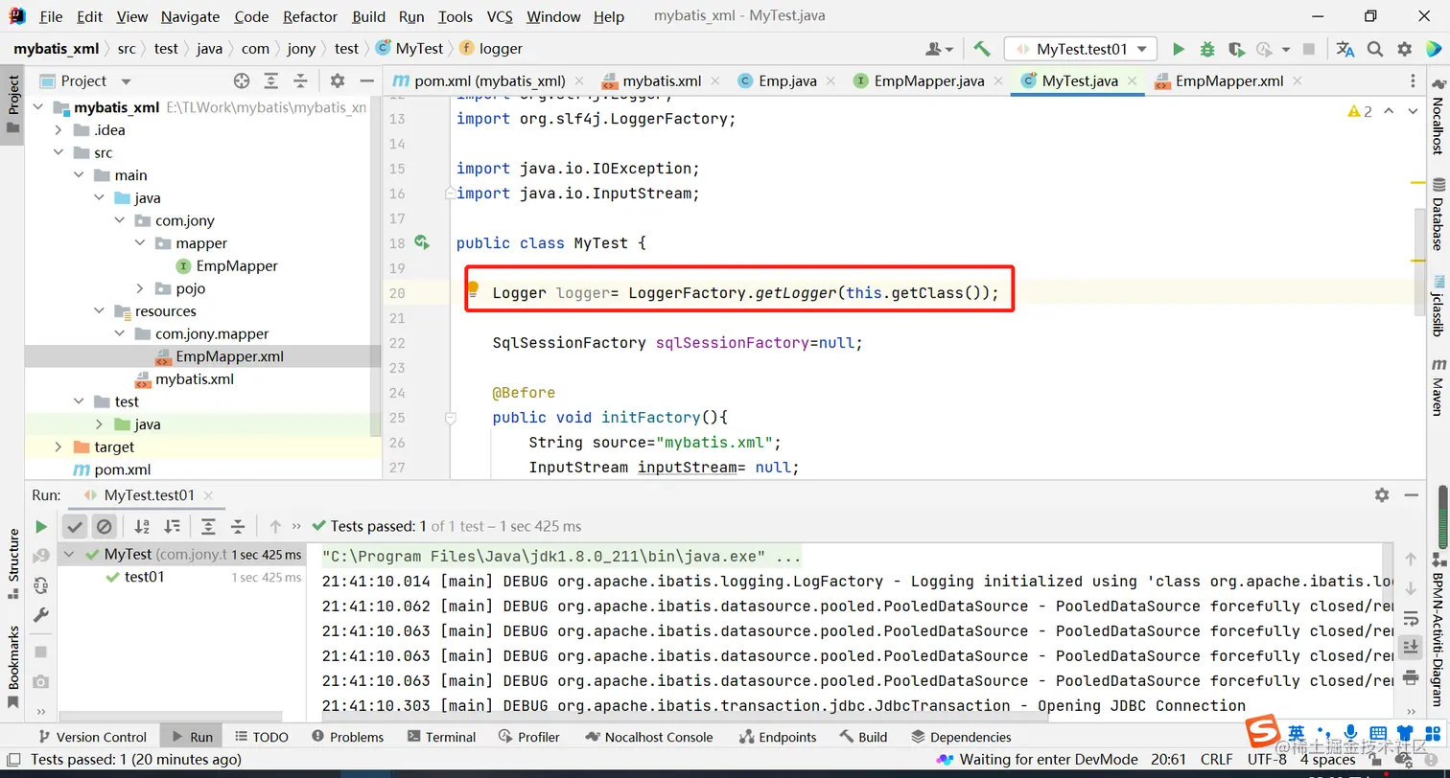Image resolution: width=1450 pixels, height=778 pixels.
Task: Select EmpMapper interface in the Project tree
Action: point(237,266)
